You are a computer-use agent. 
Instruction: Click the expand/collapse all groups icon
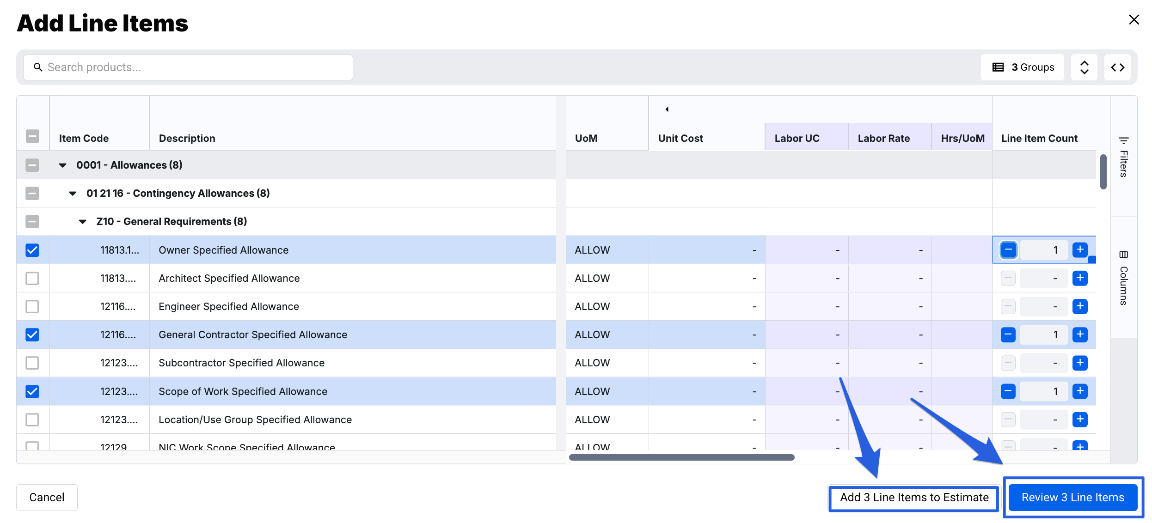click(1084, 67)
